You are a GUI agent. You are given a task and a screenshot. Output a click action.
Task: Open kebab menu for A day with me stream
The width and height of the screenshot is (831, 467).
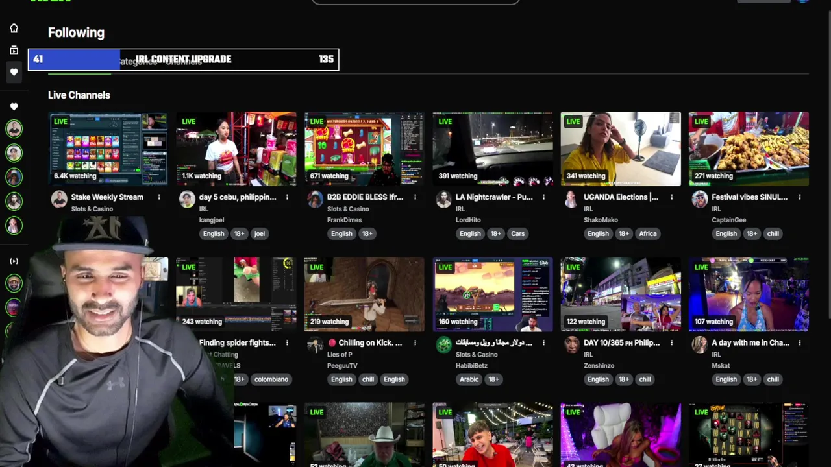[799, 343]
